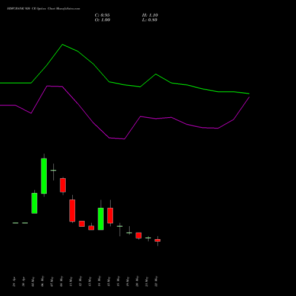
Task: Click the 20 May date label
Action: [137, 281]
